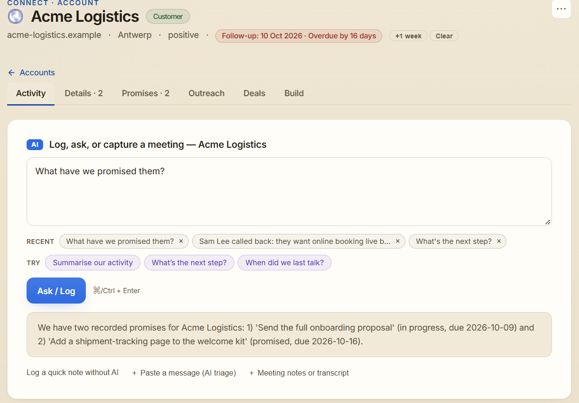
Task: Reuse recent query 'What have we promised them?'
Action: [x=119, y=242]
